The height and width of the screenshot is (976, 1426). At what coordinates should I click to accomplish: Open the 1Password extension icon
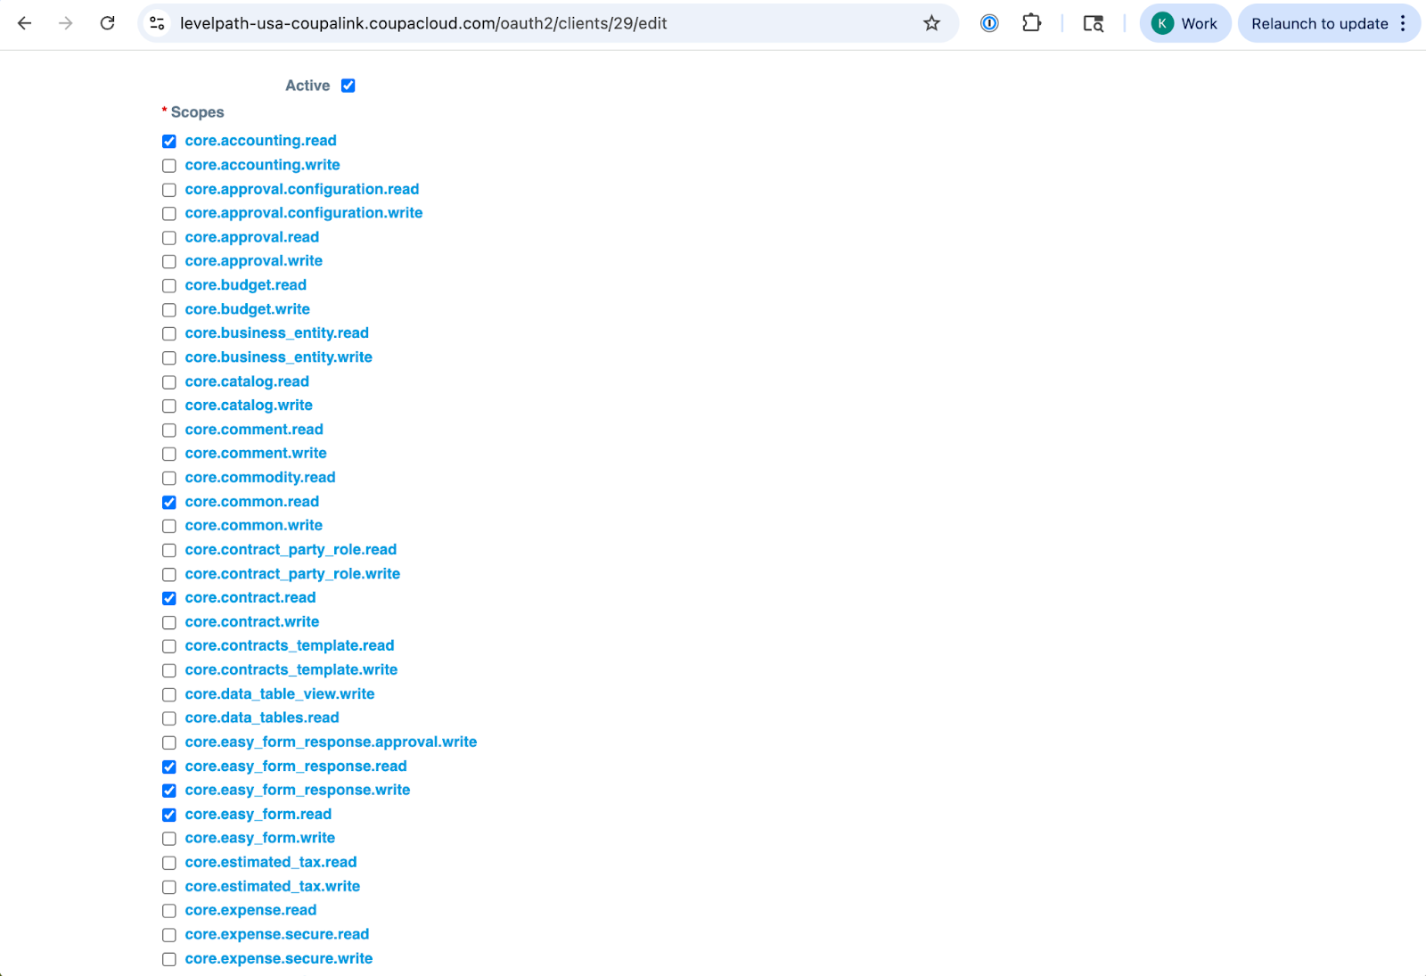tap(989, 23)
